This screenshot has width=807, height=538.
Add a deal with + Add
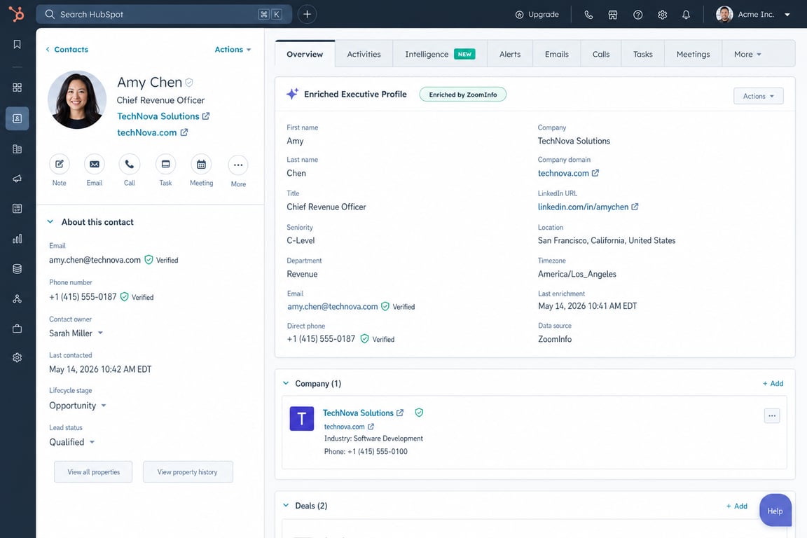tap(736, 506)
